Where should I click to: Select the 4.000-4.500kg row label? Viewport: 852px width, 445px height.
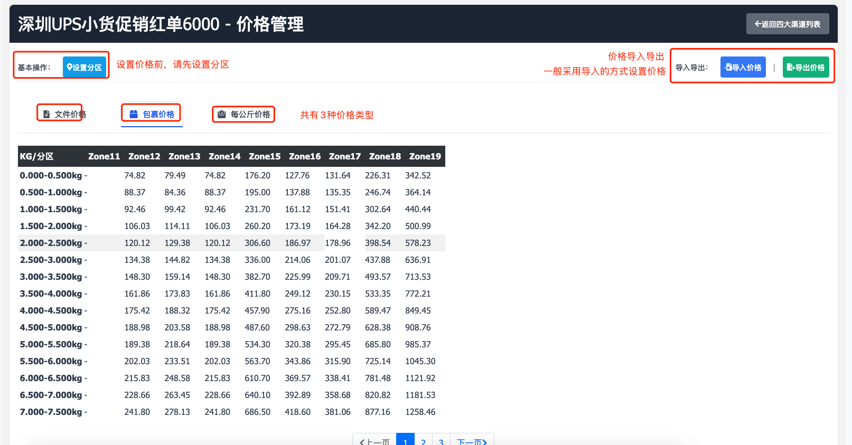pos(51,310)
